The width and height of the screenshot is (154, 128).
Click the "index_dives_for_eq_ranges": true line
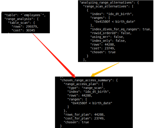[121, 29]
